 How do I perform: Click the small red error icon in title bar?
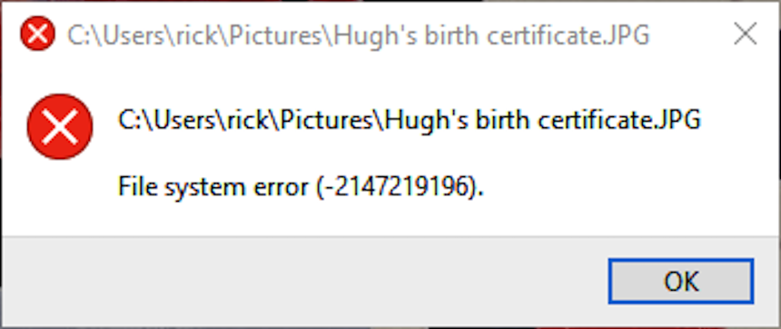point(37,34)
